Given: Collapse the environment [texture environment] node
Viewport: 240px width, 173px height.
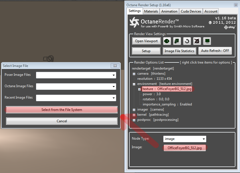Looking at the screenshot, I should (134, 84).
